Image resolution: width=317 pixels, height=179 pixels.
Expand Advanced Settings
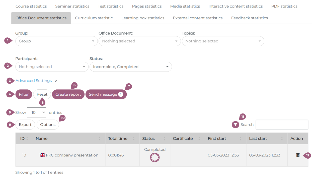click(34, 81)
